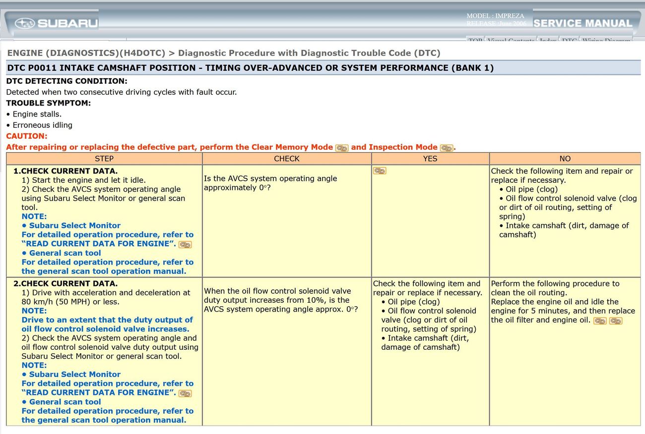Screen dimensions: 645x434
Task: Click the SERVICE MANUAL header title
Action: (582, 23)
